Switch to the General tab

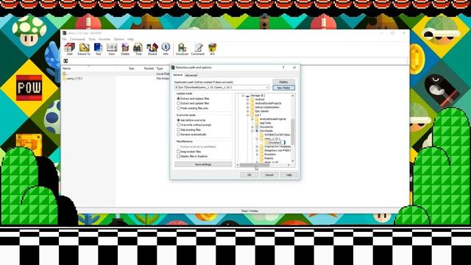click(178, 75)
